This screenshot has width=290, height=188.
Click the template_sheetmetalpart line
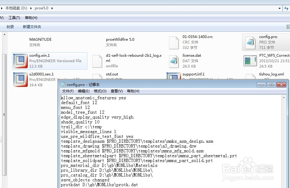tap(149, 156)
